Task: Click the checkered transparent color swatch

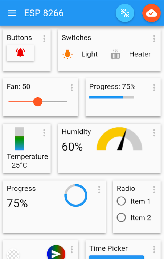Action: [x=13, y=254]
